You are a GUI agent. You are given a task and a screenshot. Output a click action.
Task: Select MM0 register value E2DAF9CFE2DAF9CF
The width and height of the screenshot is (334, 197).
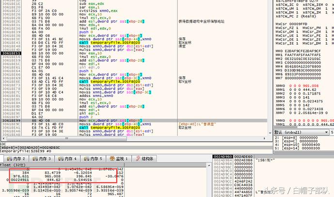303,51
